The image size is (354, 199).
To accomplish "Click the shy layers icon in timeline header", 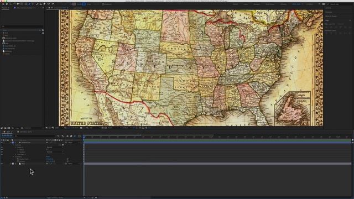I will [x=67, y=136].
